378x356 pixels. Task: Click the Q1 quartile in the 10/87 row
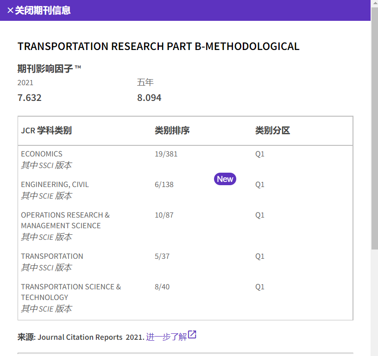[x=260, y=215]
